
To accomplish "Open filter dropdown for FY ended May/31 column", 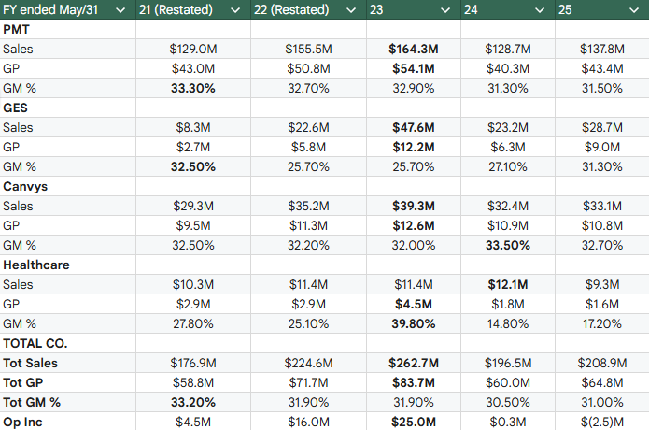I will [120, 10].
